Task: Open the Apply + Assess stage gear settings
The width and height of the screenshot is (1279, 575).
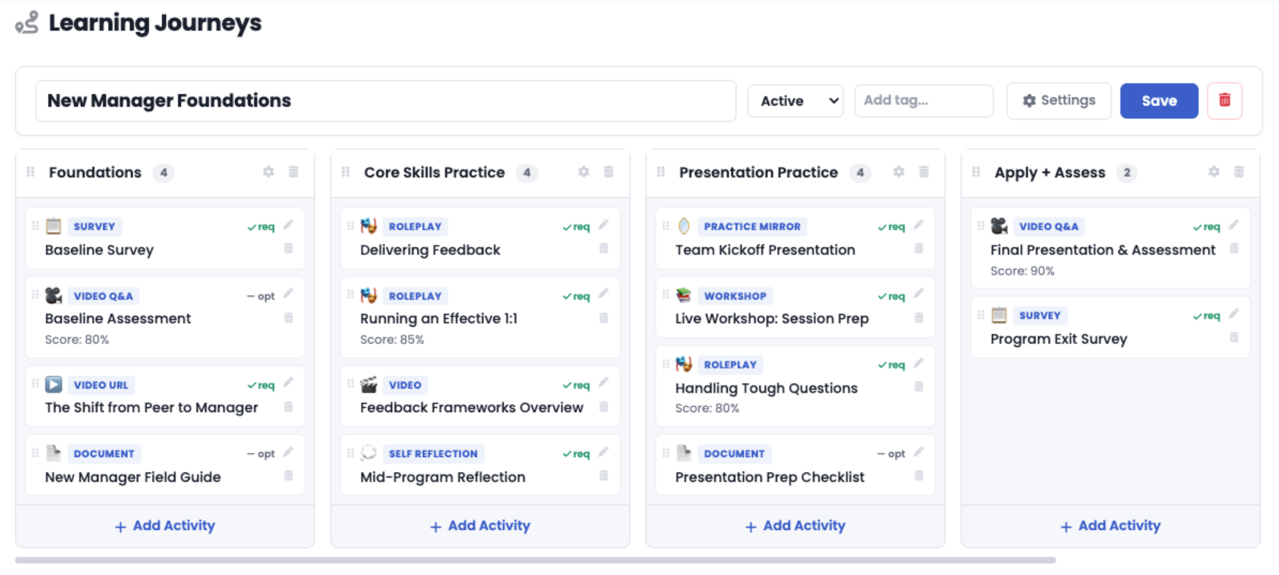Action: pos(1214,172)
